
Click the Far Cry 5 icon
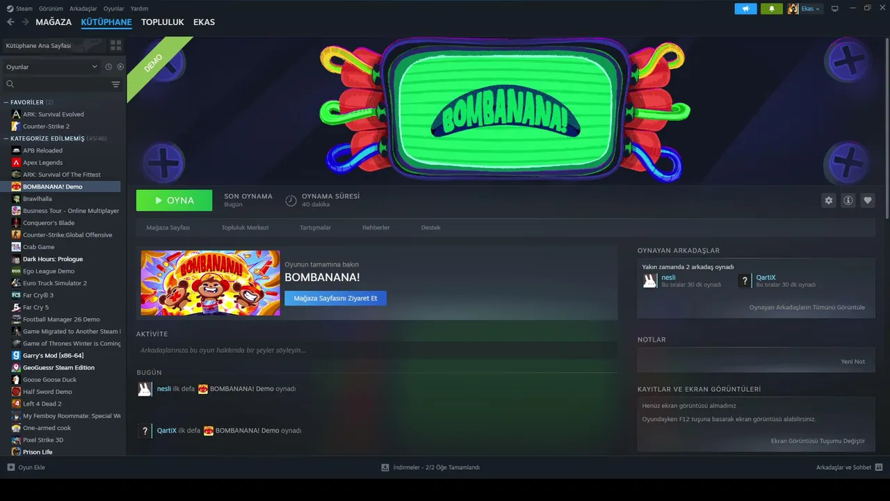pos(16,308)
